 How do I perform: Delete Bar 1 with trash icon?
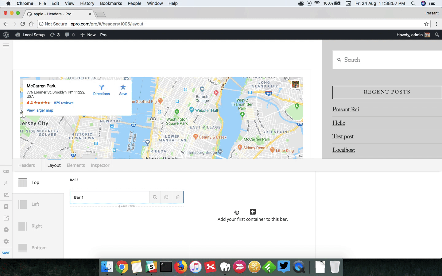[178, 197]
